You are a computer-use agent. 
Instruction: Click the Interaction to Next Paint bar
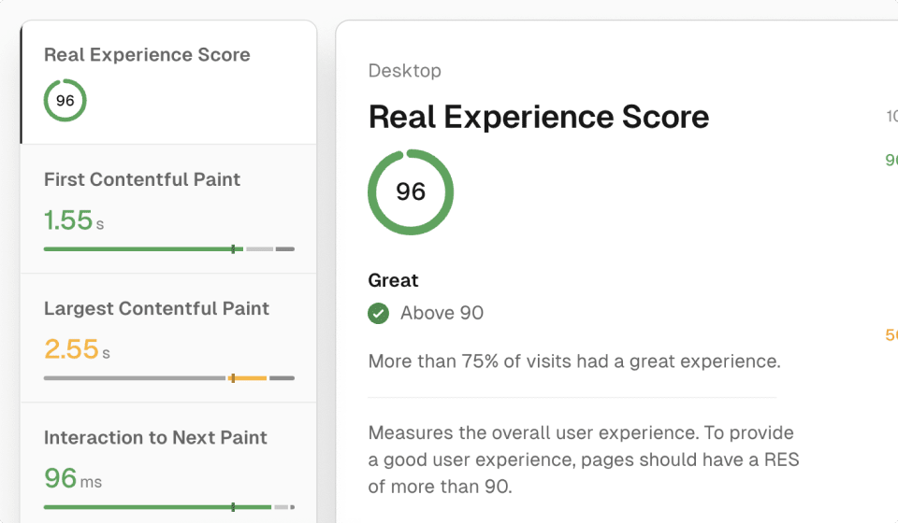pyautogui.click(x=169, y=507)
